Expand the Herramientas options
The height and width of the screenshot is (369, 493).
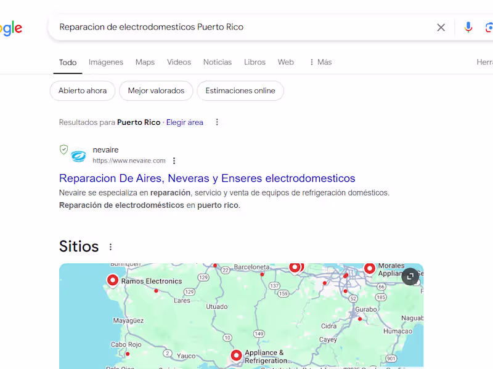point(485,62)
